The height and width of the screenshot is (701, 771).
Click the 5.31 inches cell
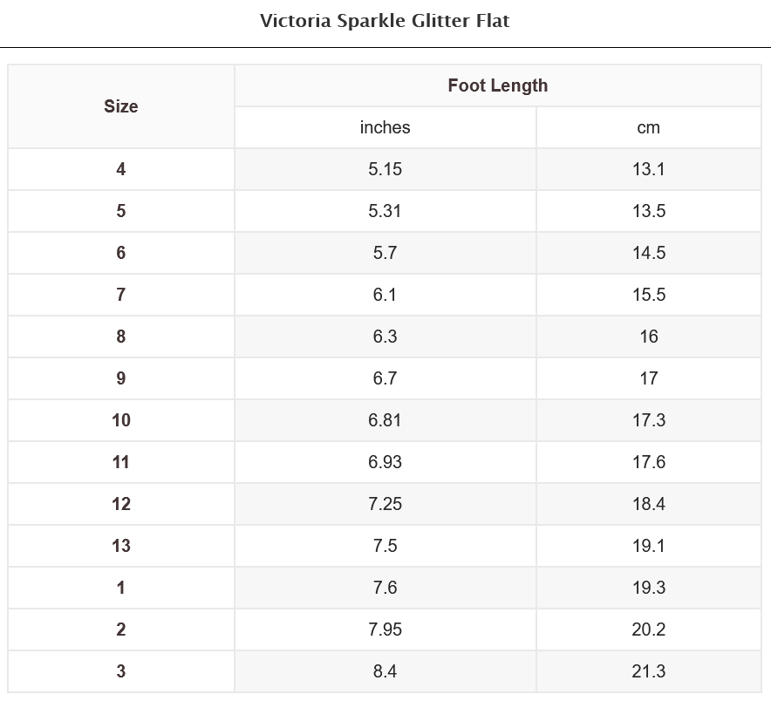click(385, 211)
